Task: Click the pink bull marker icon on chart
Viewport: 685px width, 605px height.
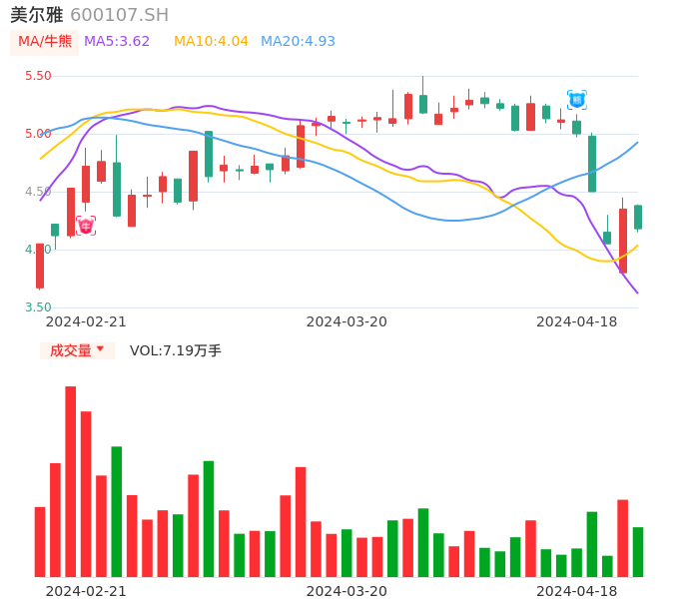Action: pos(86,226)
